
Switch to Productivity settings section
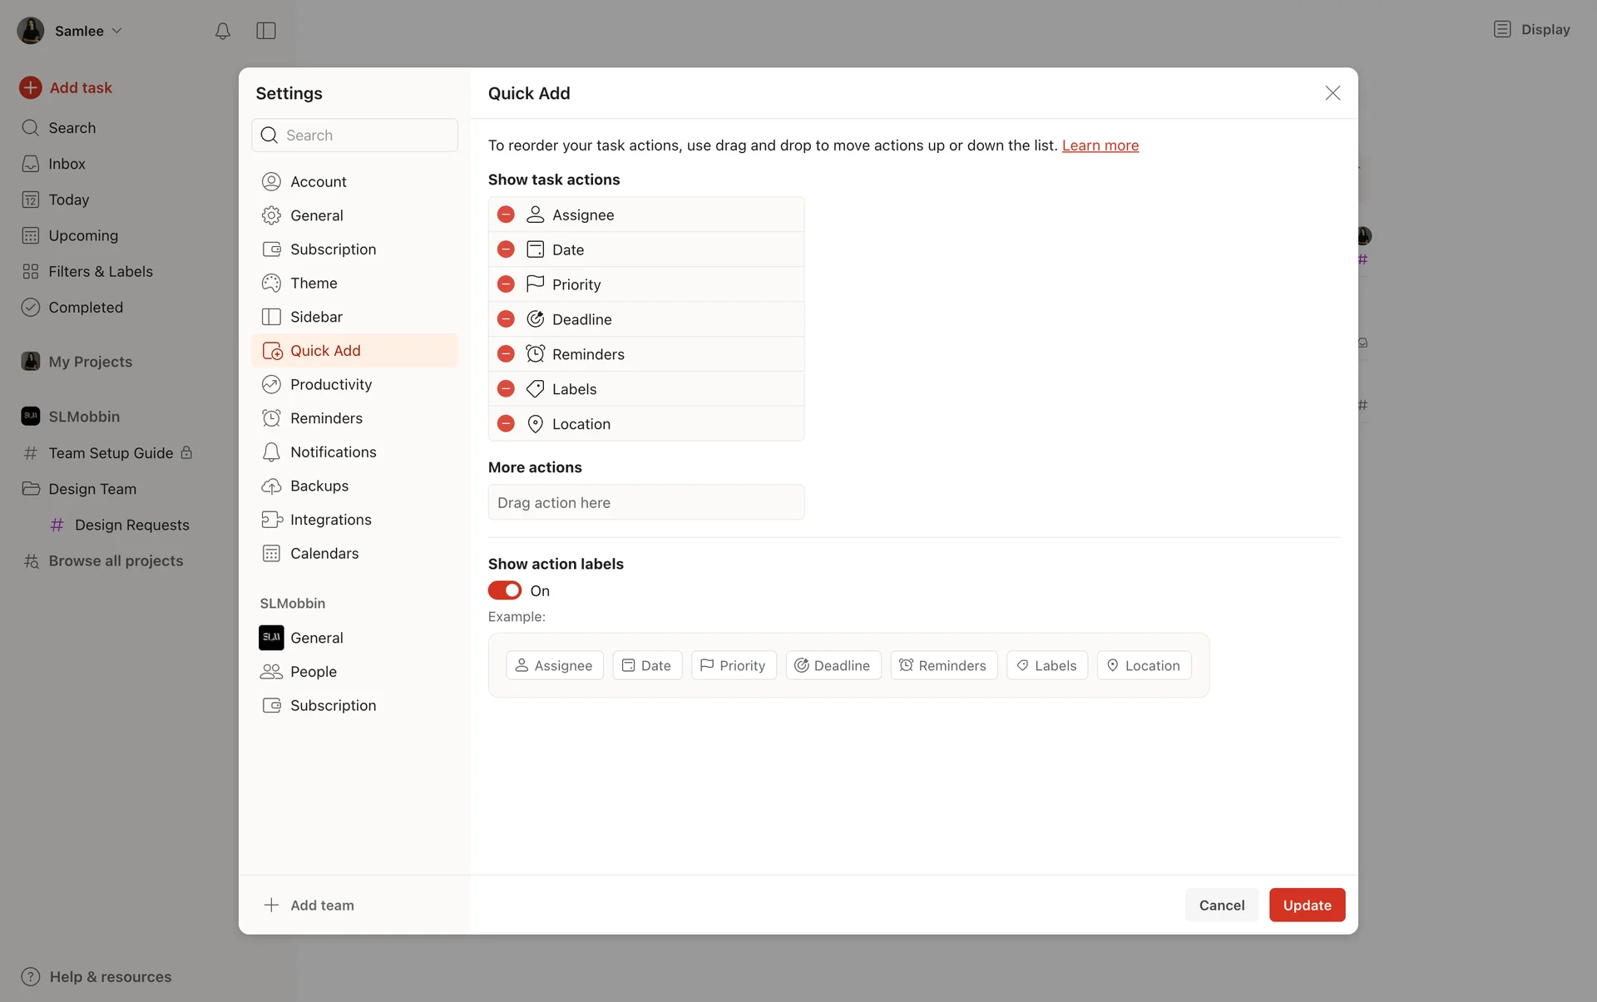pyautogui.click(x=330, y=384)
